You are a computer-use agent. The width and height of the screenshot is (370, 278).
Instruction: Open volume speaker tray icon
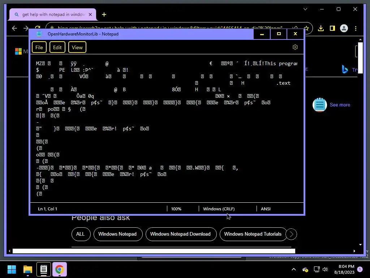[326, 269]
